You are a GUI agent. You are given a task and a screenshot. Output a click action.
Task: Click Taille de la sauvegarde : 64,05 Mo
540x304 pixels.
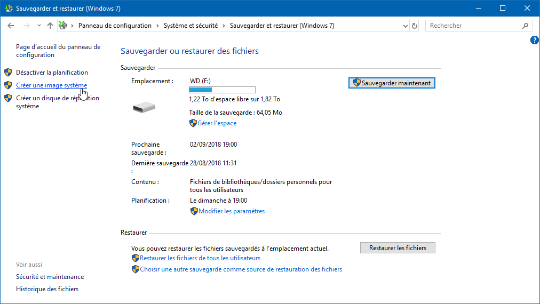(x=235, y=112)
